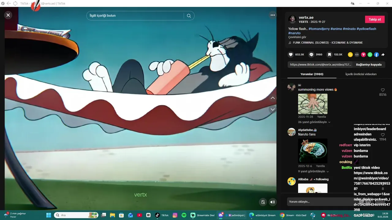Like the 'summoning more views' comment
The width and height of the screenshot is (392, 220).
click(383, 90)
